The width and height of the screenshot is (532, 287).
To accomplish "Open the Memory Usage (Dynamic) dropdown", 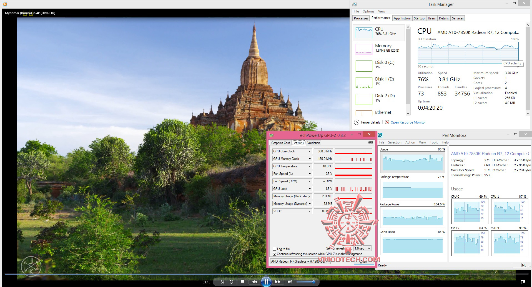I will 310,204.
